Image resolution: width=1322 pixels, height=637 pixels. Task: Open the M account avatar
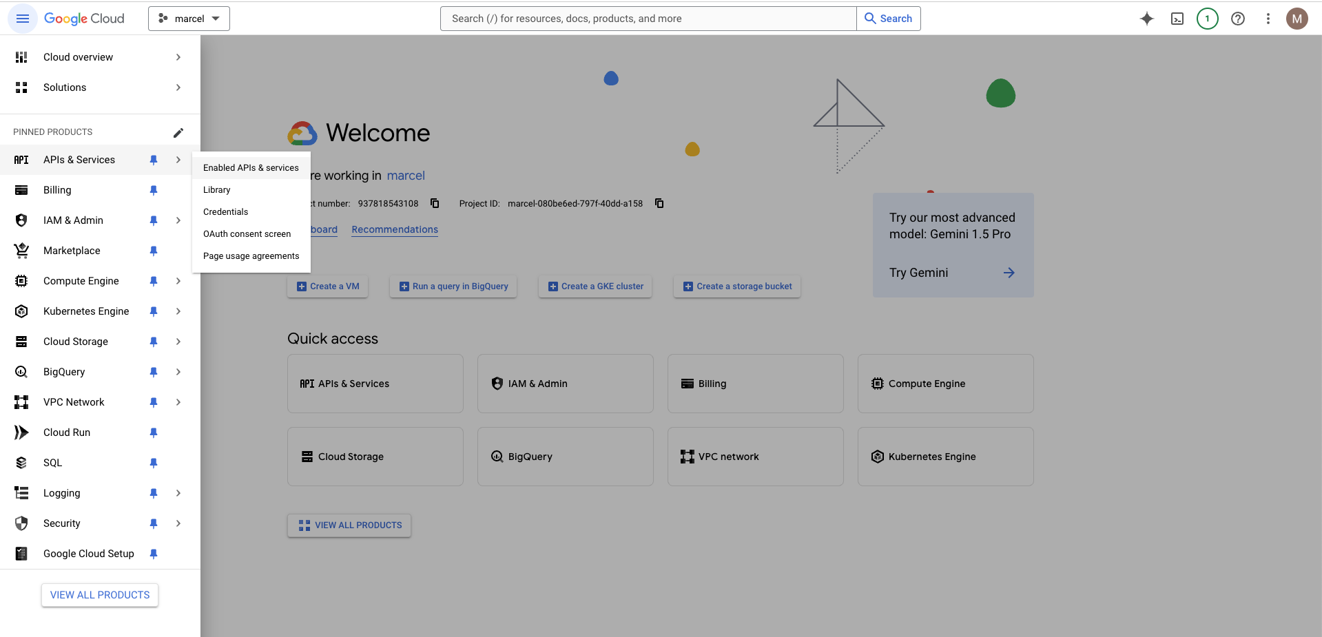click(1297, 19)
